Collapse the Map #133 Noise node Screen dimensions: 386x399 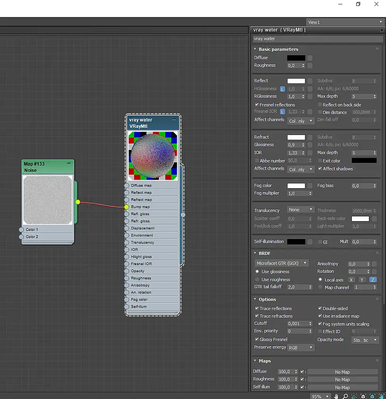pyautogui.click(x=69, y=163)
